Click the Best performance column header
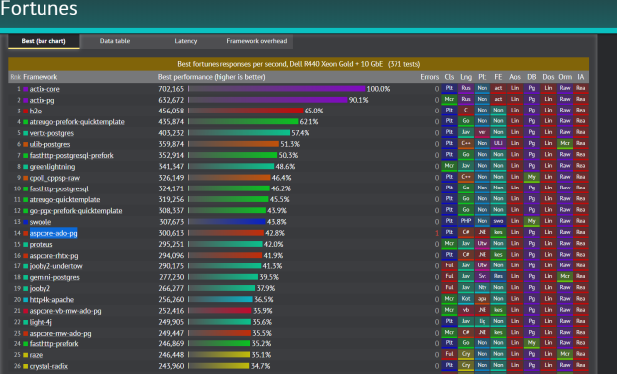Screen dimensions: 617x375 [x=212, y=77]
